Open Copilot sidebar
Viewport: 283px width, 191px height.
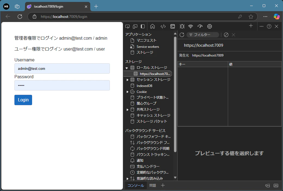coord(276,17)
